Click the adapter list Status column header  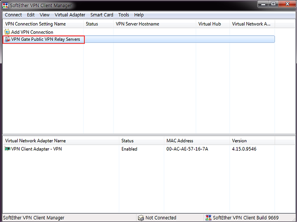pyautogui.click(x=141, y=141)
